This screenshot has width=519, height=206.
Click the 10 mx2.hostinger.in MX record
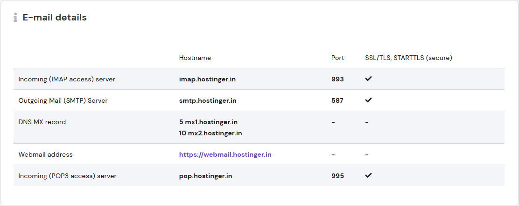point(210,133)
